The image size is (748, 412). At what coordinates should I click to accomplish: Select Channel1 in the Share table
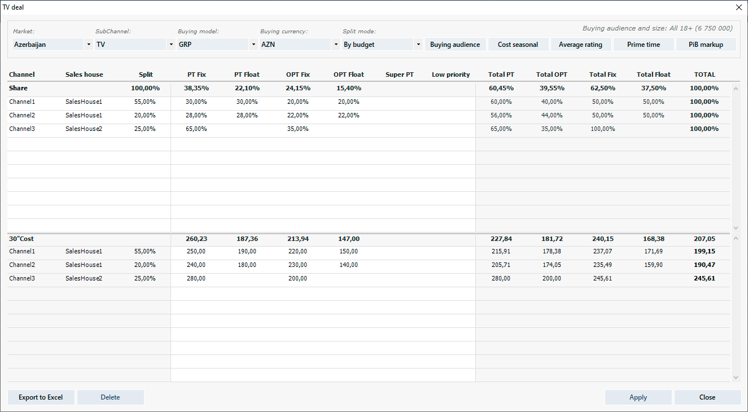22,102
